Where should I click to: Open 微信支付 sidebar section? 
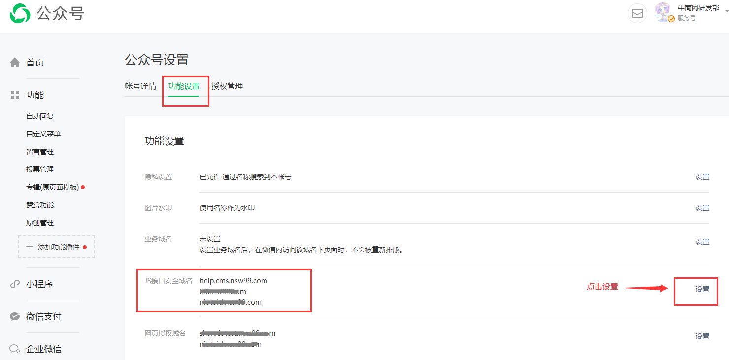[x=44, y=317]
